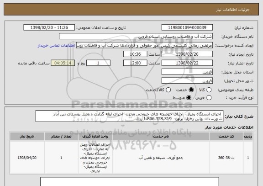Click the creation time field 10:36
The width and height of the screenshot is (263, 186).
point(135,54)
